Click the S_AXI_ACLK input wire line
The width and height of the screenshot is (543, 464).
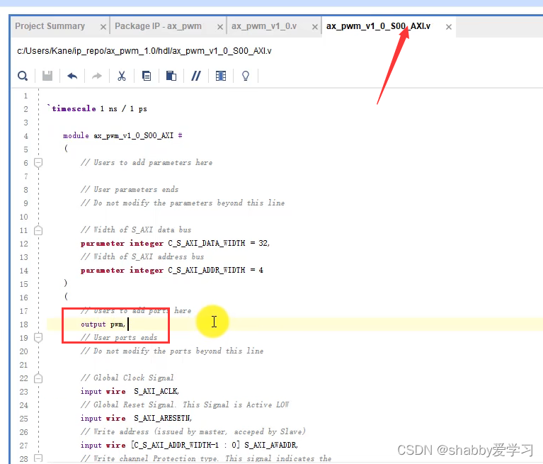(130, 391)
